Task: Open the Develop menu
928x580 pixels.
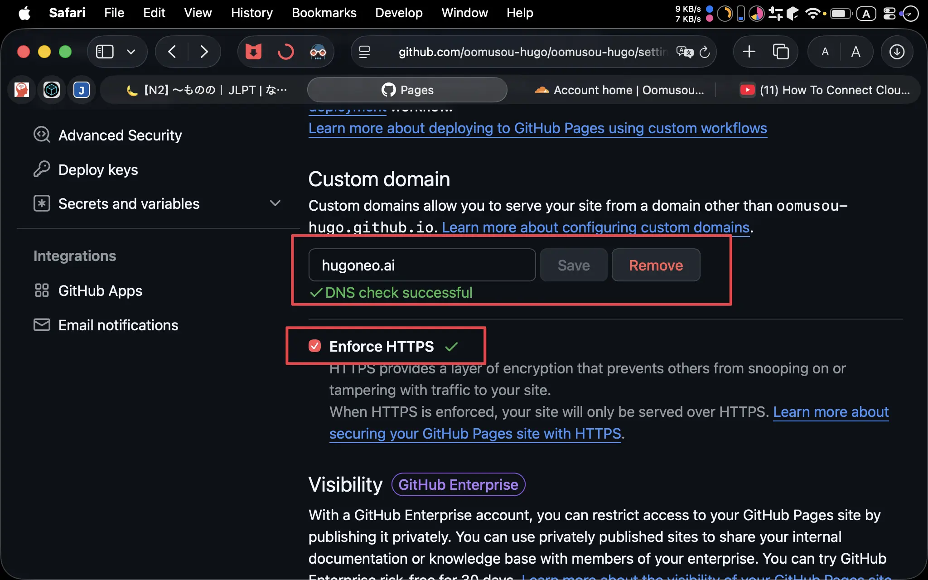Action: [x=399, y=13]
